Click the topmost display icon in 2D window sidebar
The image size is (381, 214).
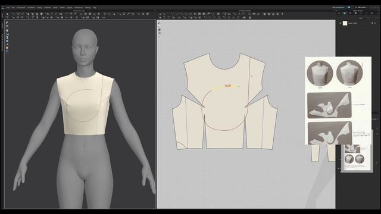point(160,23)
